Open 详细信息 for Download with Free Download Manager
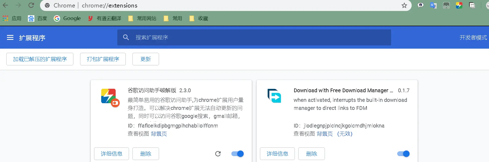This screenshot has height=162, width=489. [x=277, y=154]
